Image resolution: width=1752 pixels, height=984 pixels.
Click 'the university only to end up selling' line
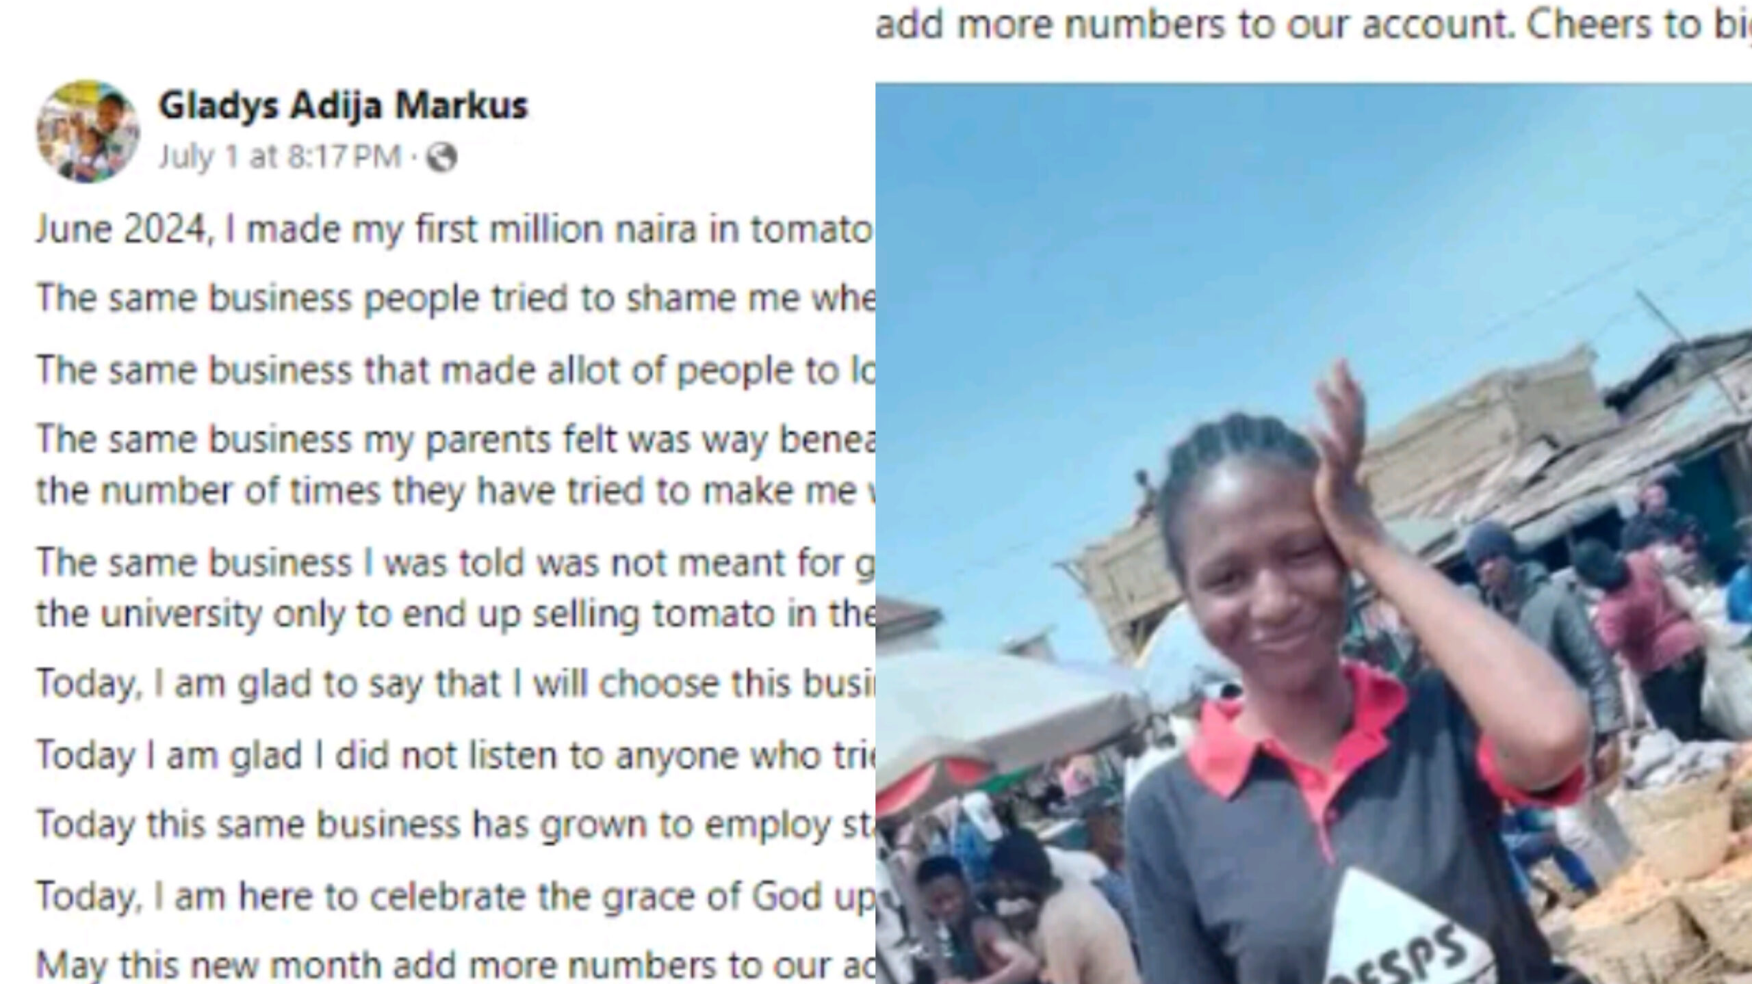(455, 614)
